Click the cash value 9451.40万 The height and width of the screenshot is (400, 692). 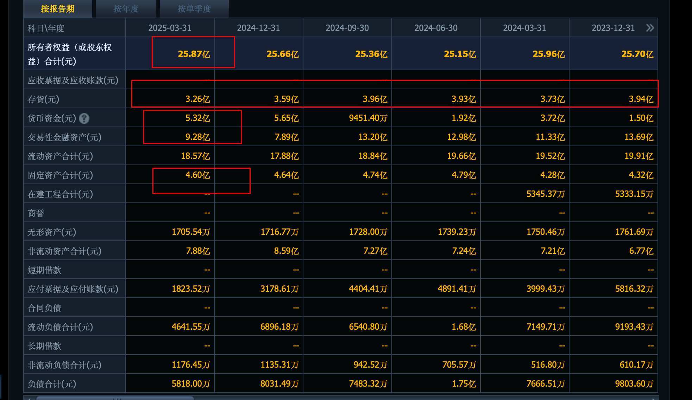368,118
